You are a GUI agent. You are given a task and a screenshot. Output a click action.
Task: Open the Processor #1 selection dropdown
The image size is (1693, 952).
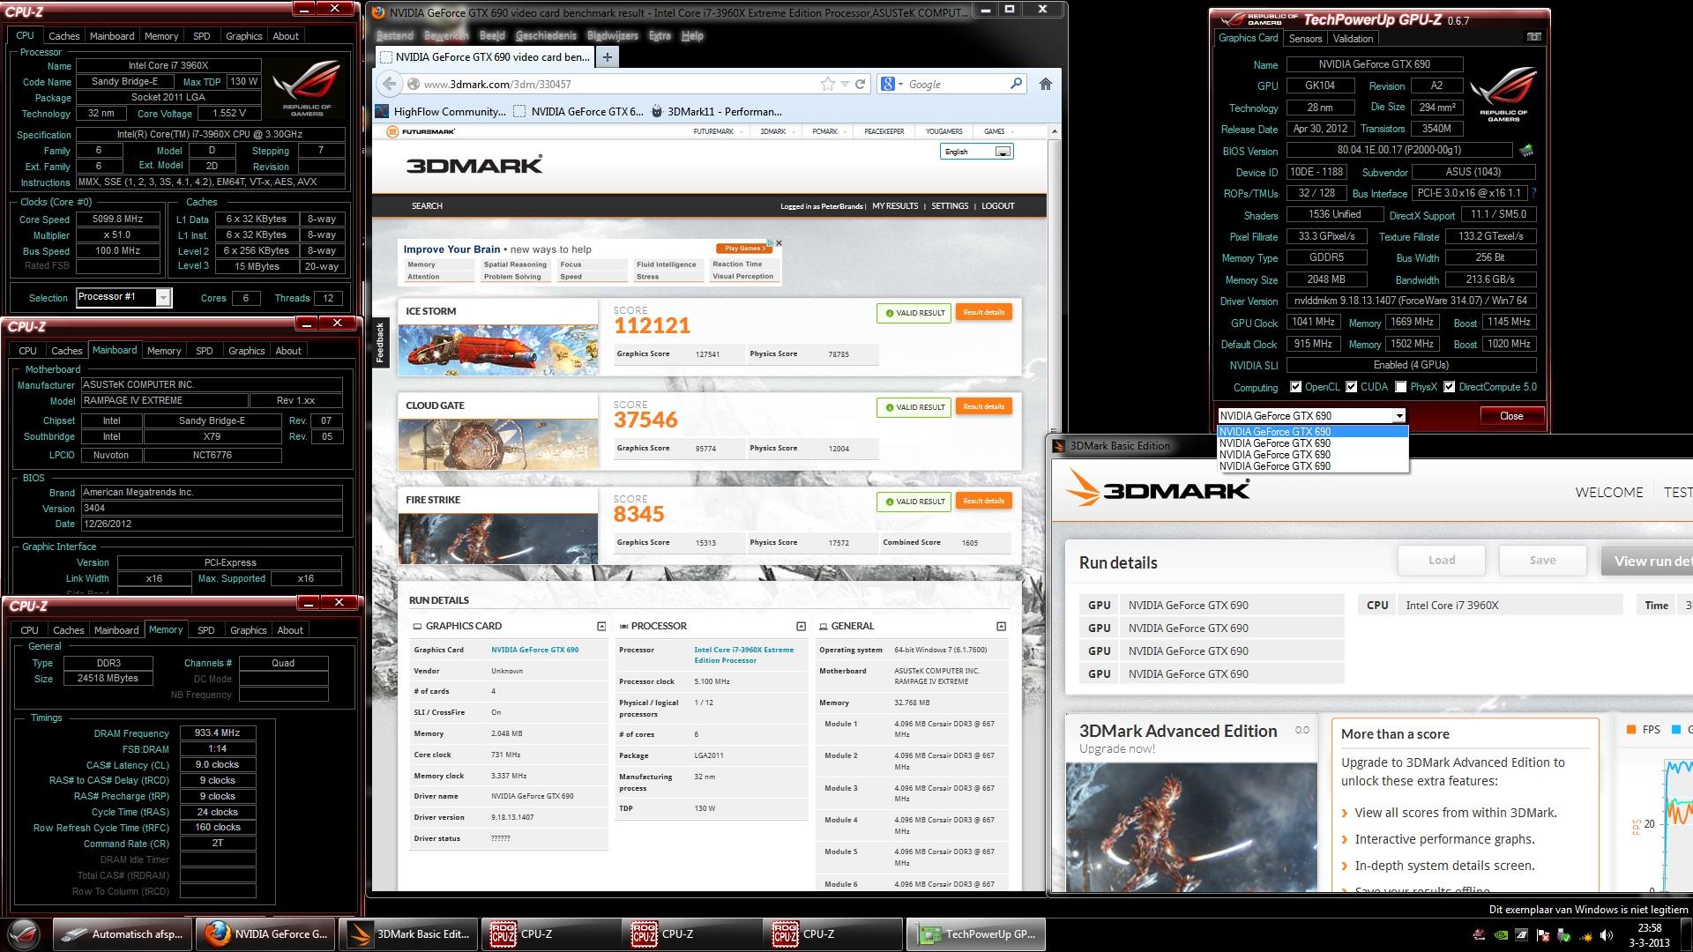tap(123, 297)
